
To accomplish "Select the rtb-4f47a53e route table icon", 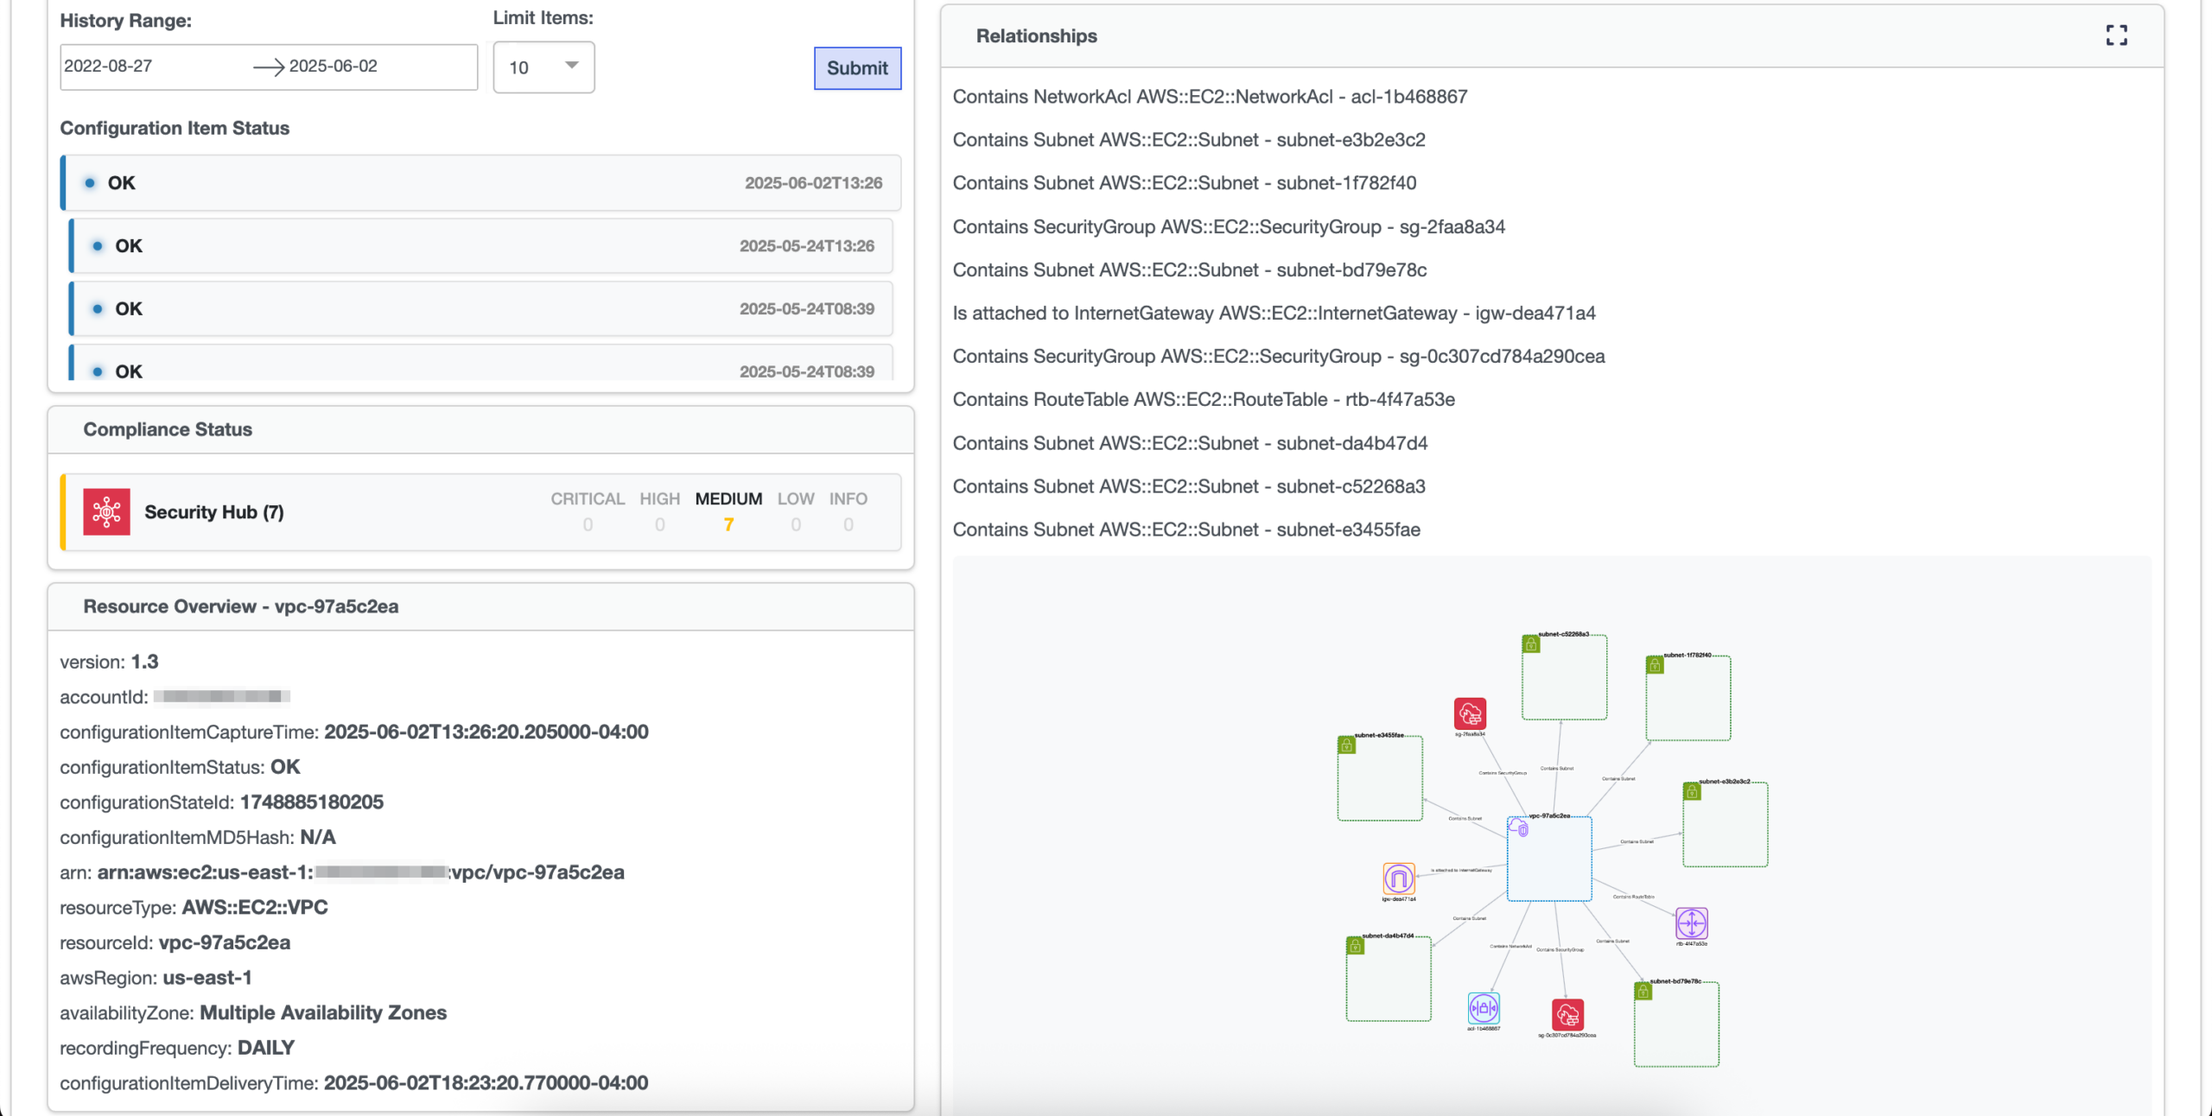I will tap(1691, 923).
